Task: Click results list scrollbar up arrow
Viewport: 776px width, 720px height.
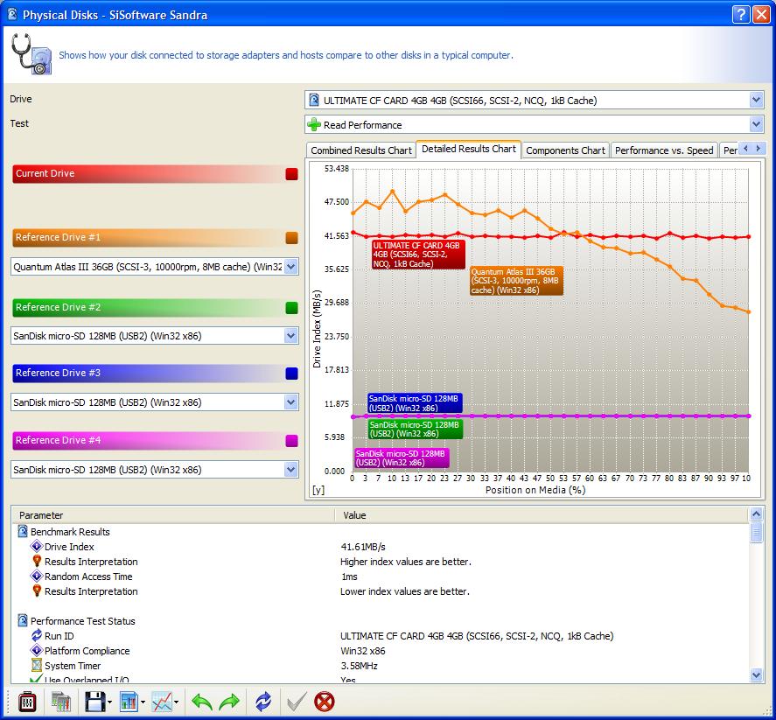Action: pyautogui.click(x=756, y=514)
